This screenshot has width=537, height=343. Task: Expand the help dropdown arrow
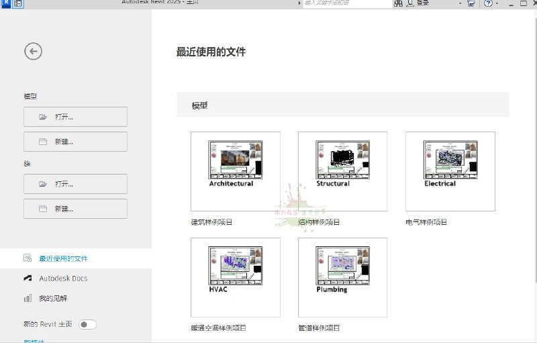[x=497, y=3]
